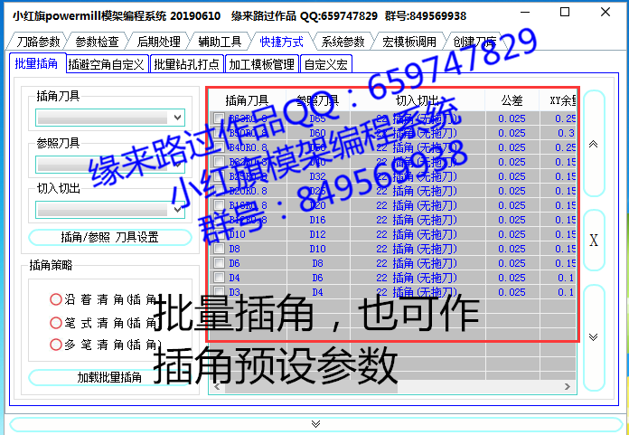Switch to the 宏模板调用 tab
This screenshot has height=435, width=629.
coord(408,42)
